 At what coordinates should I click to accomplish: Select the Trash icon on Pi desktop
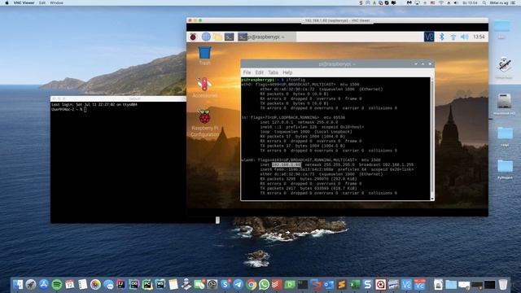click(204, 56)
